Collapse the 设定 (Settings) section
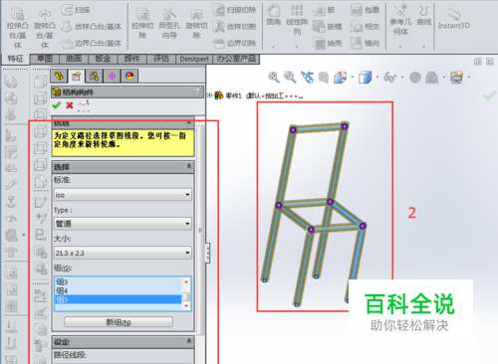 click(189, 341)
